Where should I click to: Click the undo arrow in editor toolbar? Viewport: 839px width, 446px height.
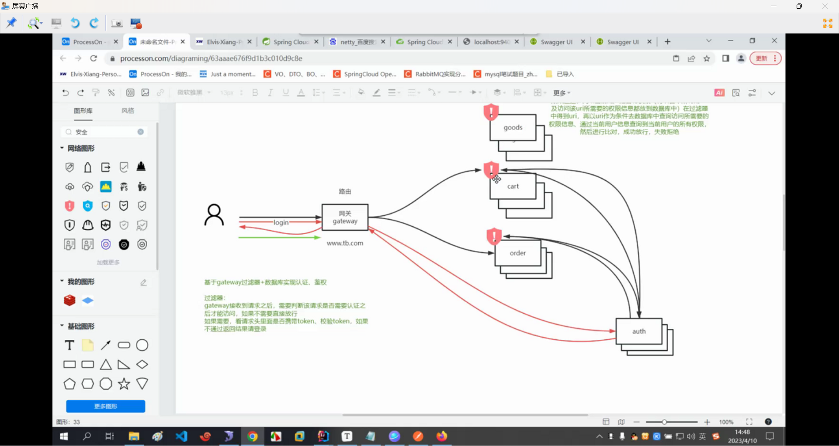(66, 93)
